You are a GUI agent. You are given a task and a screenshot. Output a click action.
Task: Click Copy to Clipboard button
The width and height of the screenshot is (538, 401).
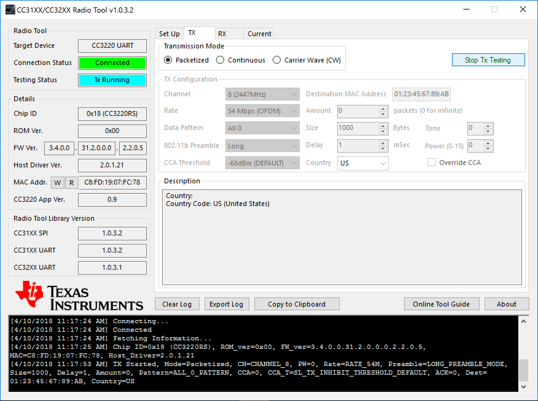[297, 304]
